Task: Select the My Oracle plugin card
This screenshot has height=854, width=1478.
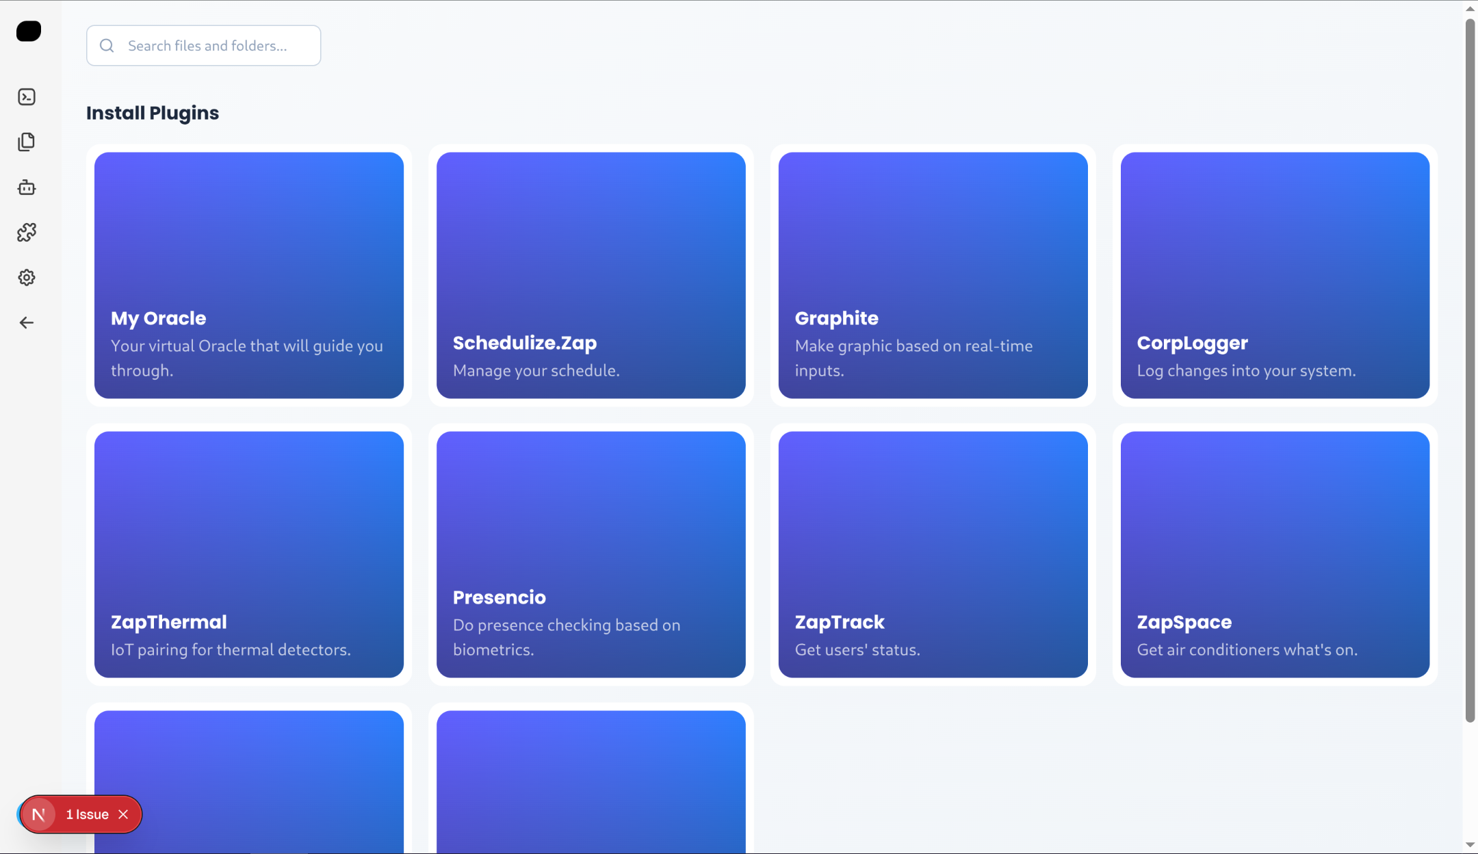Action: [x=249, y=275]
